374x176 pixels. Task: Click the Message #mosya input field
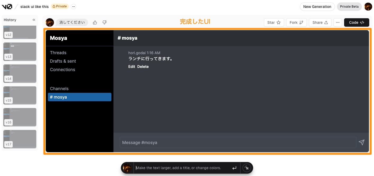(x=238, y=142)
